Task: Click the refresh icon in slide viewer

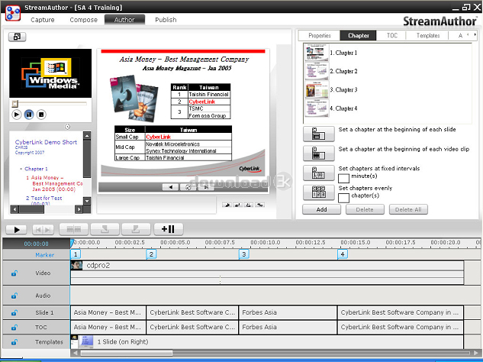Action: [x=188, y=187]
